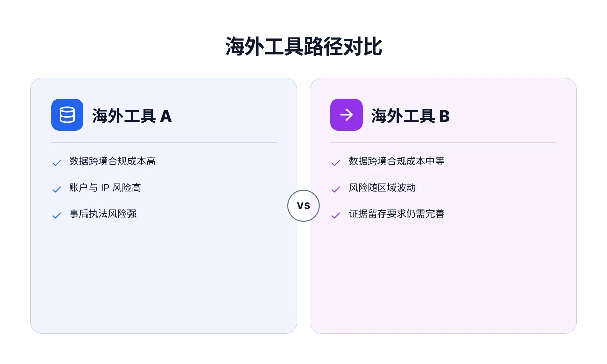Select the page title 海外工具路径对比

point(303,47)
